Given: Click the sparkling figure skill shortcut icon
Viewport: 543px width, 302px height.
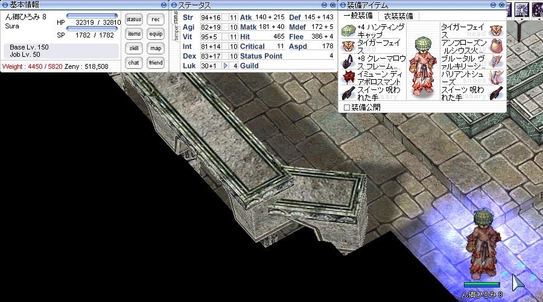Looking at the screenshot, I should 522,9.
